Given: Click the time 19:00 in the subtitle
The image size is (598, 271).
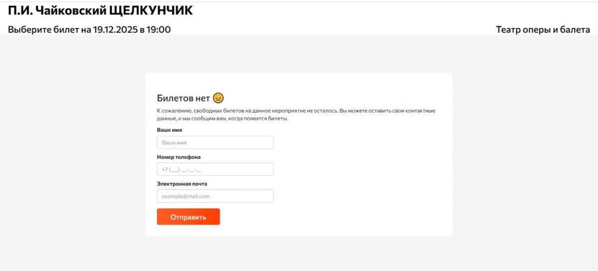Looking at the screenshot, I should (158, 29).
